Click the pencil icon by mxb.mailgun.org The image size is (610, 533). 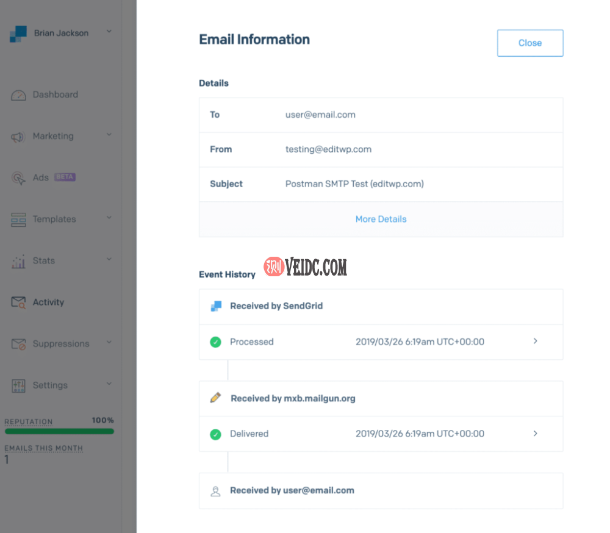pos(215,397)
